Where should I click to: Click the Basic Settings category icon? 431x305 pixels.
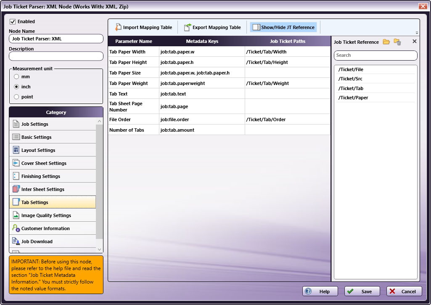[x=16, y=137]
